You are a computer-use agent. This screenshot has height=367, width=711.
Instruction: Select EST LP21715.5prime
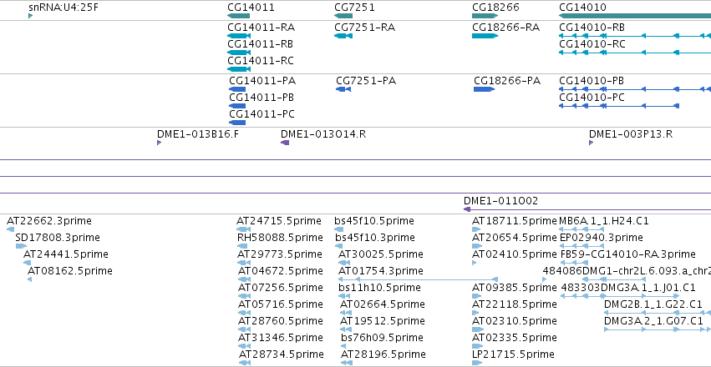click(513, 354)
